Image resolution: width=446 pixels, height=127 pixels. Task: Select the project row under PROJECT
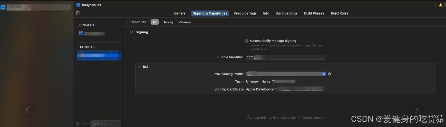[x=100, y=34]
